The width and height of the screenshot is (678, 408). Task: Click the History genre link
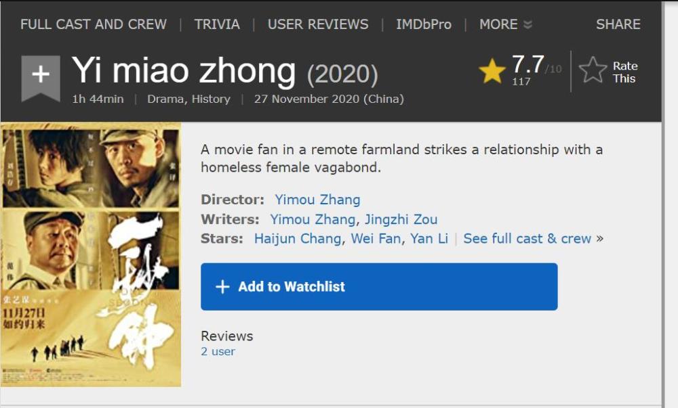tap(211, 99)
